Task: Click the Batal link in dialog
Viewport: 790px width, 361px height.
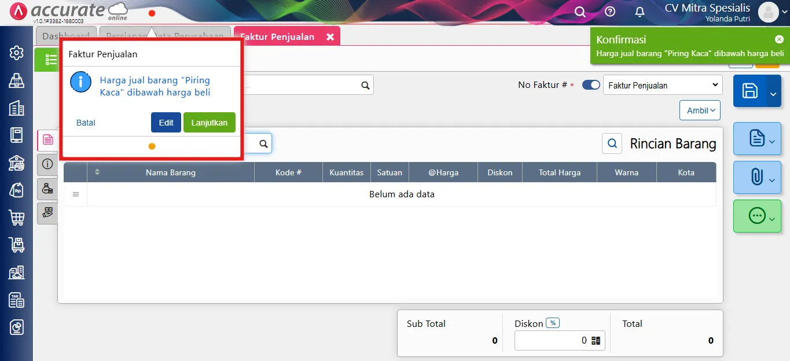Action: pyautogui.click(x=86, y=123)
